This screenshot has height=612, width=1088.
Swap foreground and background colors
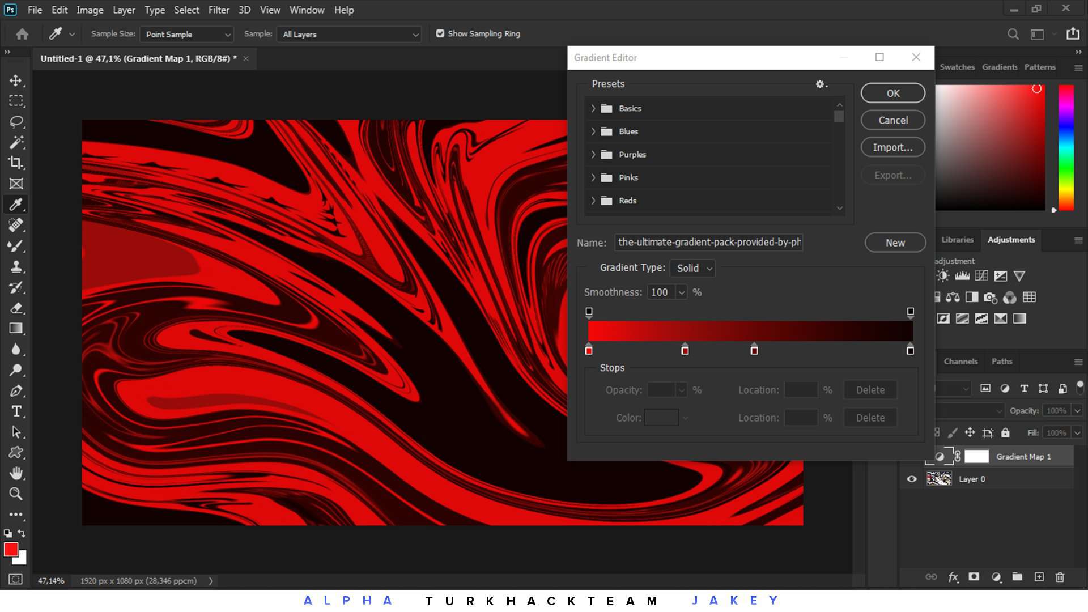[x=22, y=533]
